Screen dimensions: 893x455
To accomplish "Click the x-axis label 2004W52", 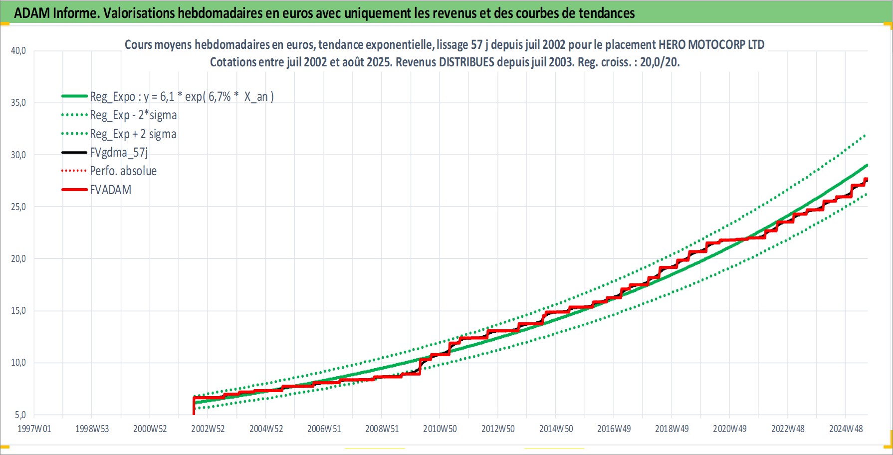I will [266, 429].
